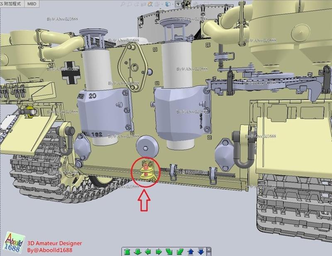Click the green right arrow in navigation toolbar
The image size is (332, 256).
pos(159,252)
